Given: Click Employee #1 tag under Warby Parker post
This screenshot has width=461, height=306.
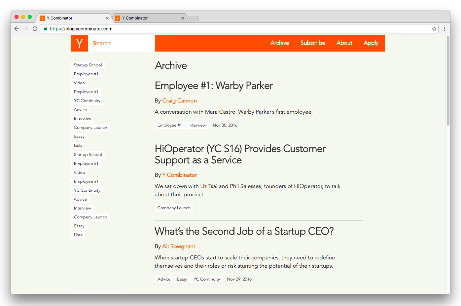Looking at the screenshot, I should click(x=170, y=125).
